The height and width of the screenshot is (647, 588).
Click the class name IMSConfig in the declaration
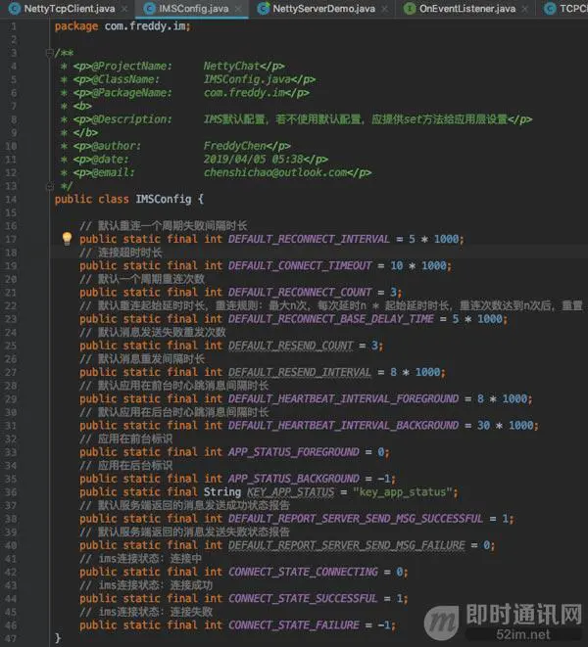[x=164, y=199]
